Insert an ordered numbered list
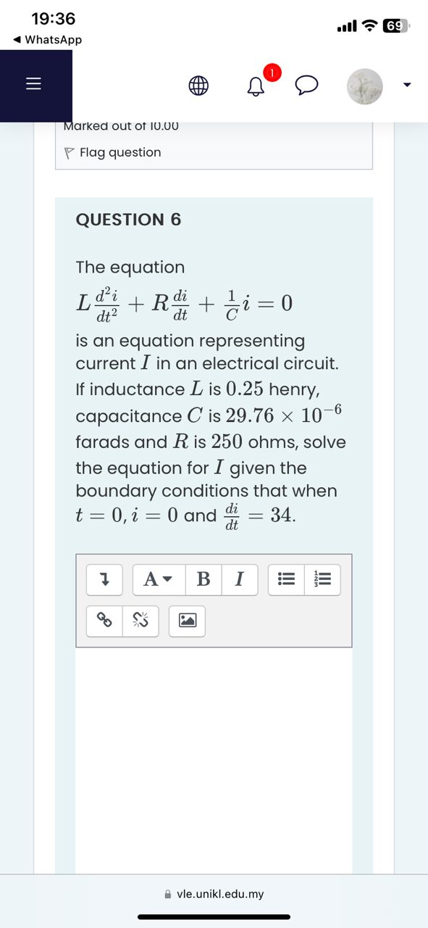This screenshot has width=428, height=928. click(323, 579)
